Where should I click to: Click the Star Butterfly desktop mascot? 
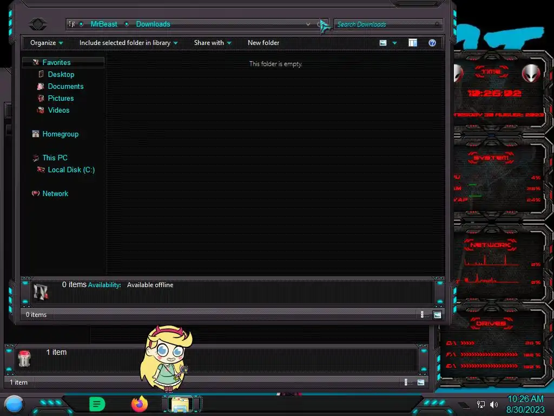click(166, 359)
